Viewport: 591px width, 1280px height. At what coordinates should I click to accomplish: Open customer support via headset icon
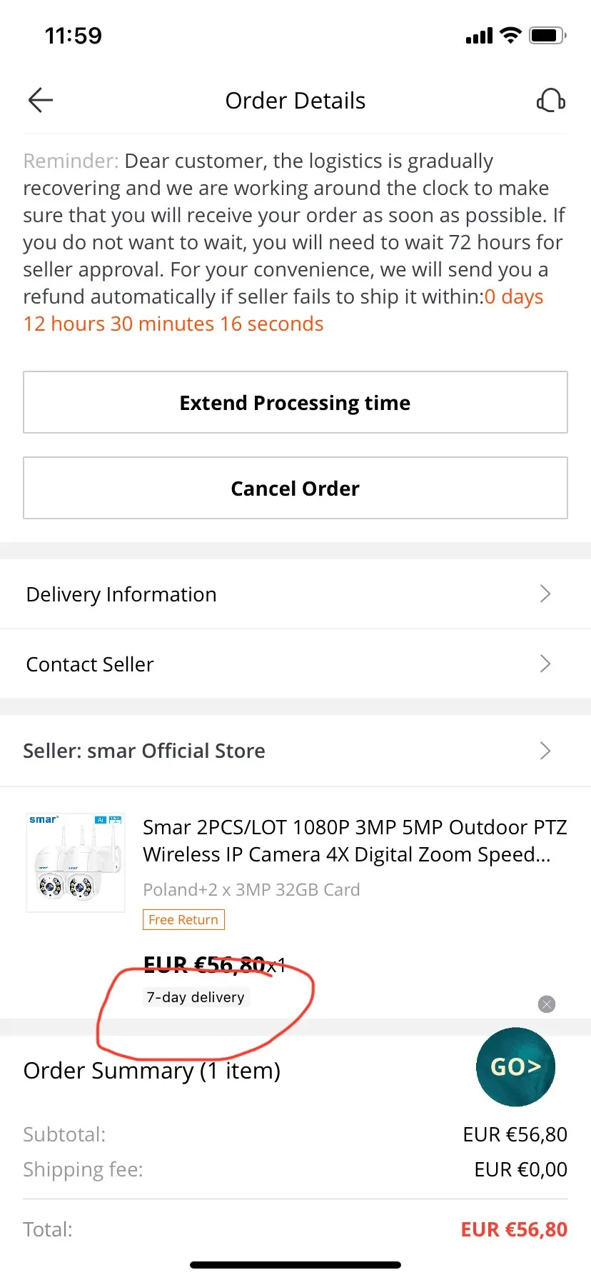[x=550, y=101]
